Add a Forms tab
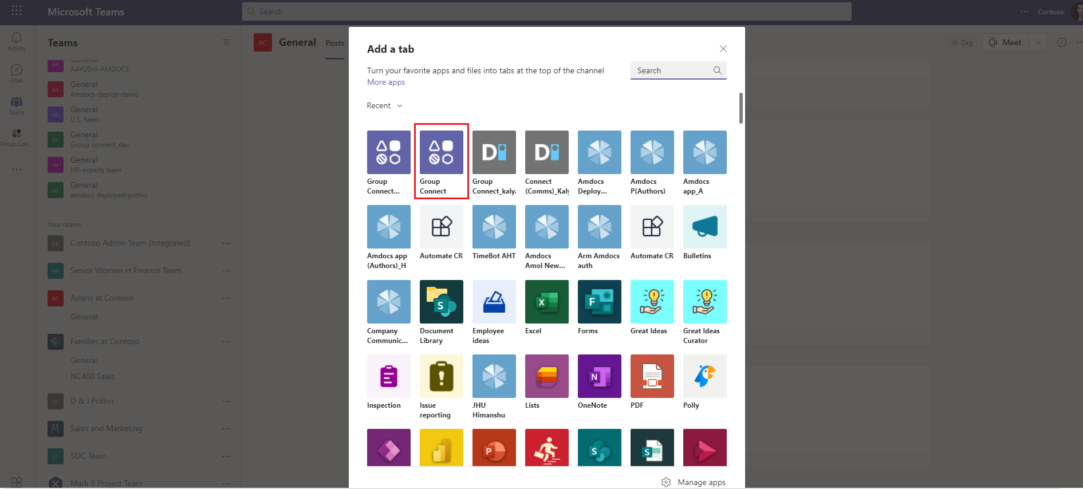 600,307
